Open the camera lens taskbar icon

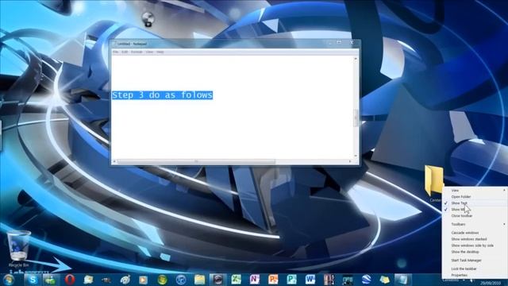pyautogui.click(x=217, y=280)
